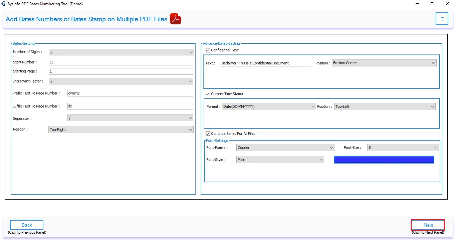Focus the Prefix Text To Page Number field
This screenshot has width=456, height=243.
point(130,93)
